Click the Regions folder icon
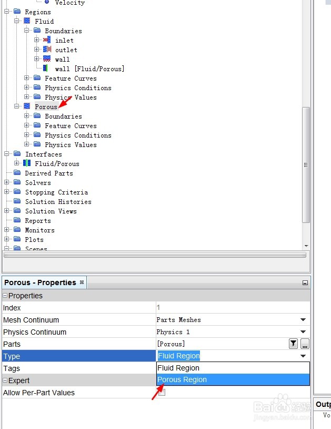 (x=17, y=12)
